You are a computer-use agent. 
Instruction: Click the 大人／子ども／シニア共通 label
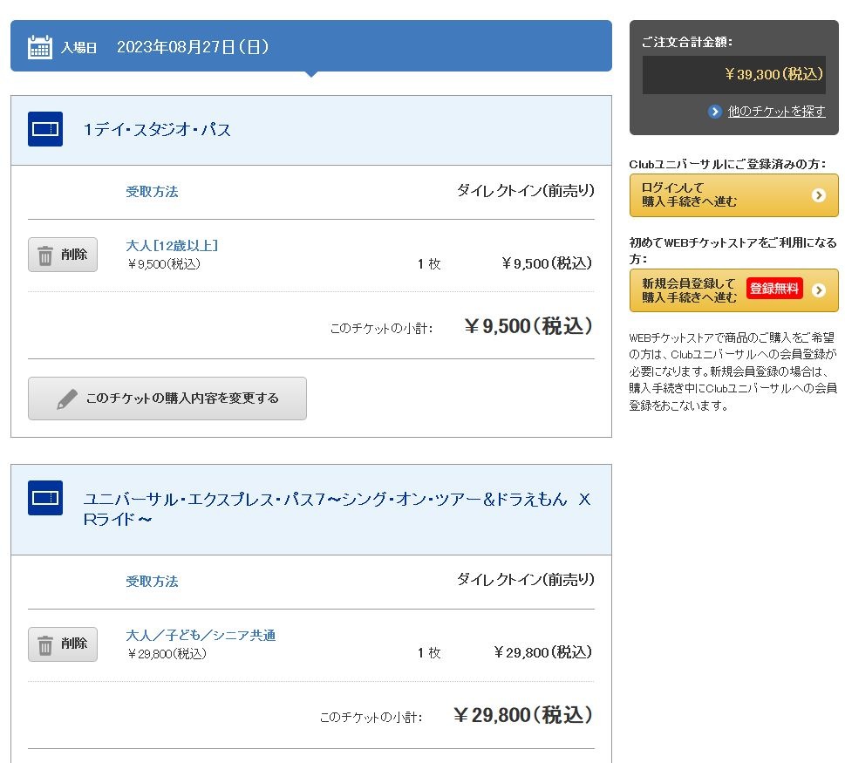click(x=201, y=636)
